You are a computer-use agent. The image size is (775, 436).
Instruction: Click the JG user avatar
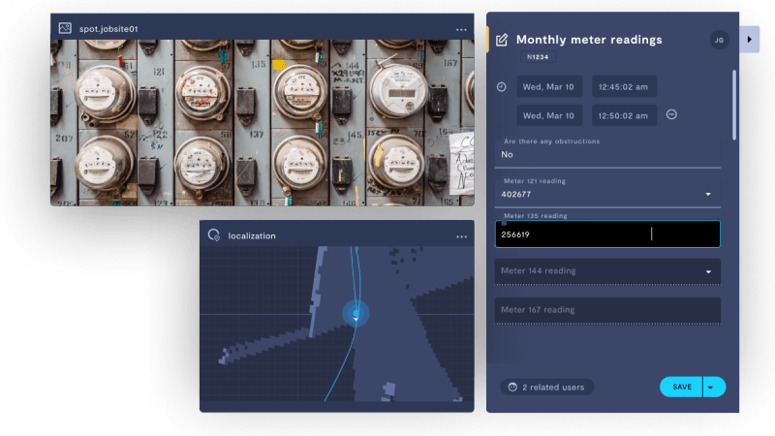click(x=719, y=40)
